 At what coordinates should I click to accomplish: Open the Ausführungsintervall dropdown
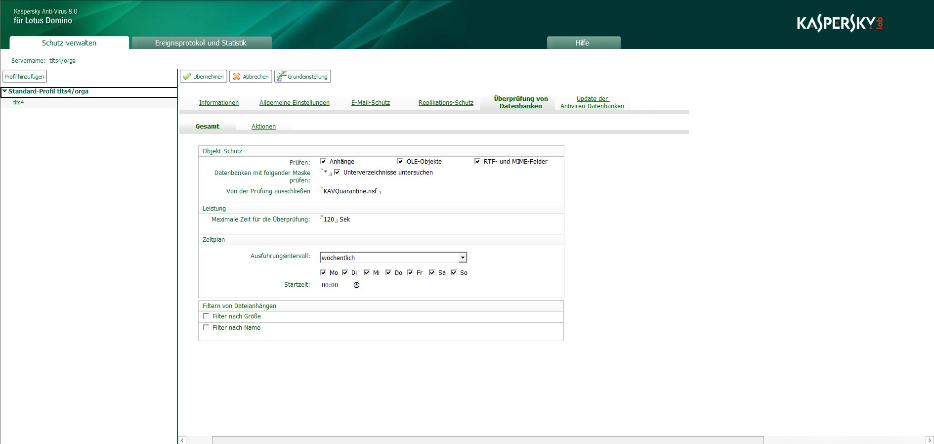463,258
